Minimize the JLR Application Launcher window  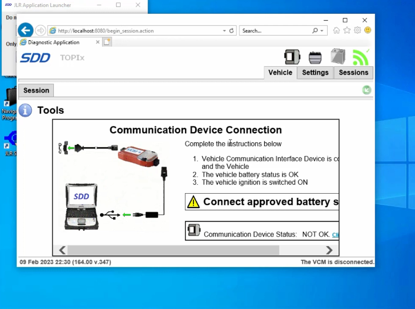[99, 5]
